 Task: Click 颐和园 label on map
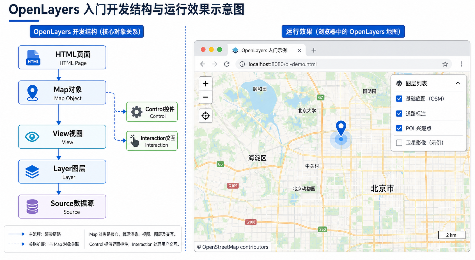tap(260, 89)
